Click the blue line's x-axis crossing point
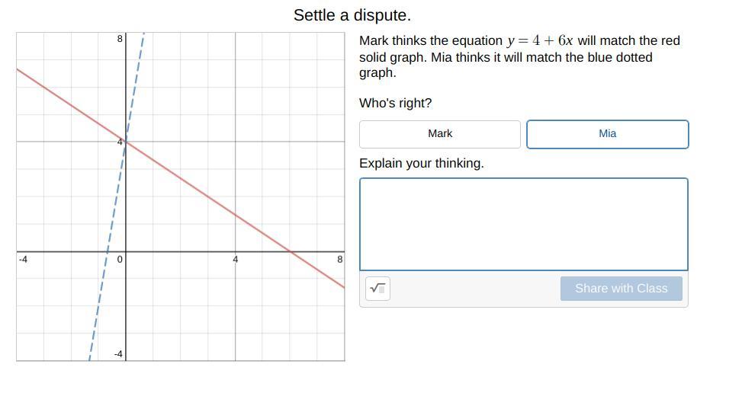The width and height of the screenshot is (742, 396). tap(108, 251)
